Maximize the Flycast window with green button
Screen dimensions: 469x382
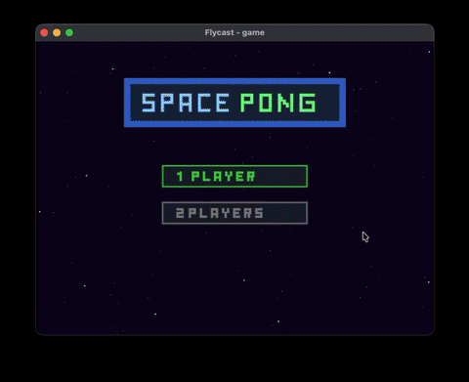[x=69, y=32]
